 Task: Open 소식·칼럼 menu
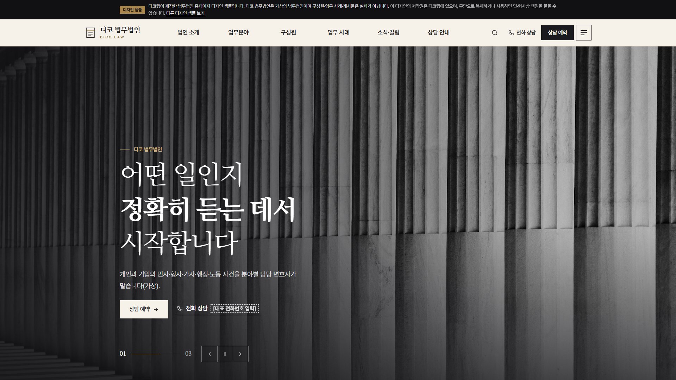(388, 32)
